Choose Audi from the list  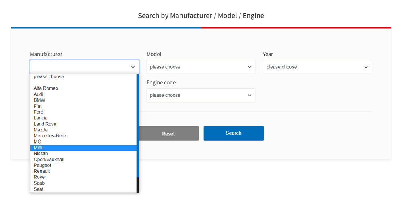point(83,94)
